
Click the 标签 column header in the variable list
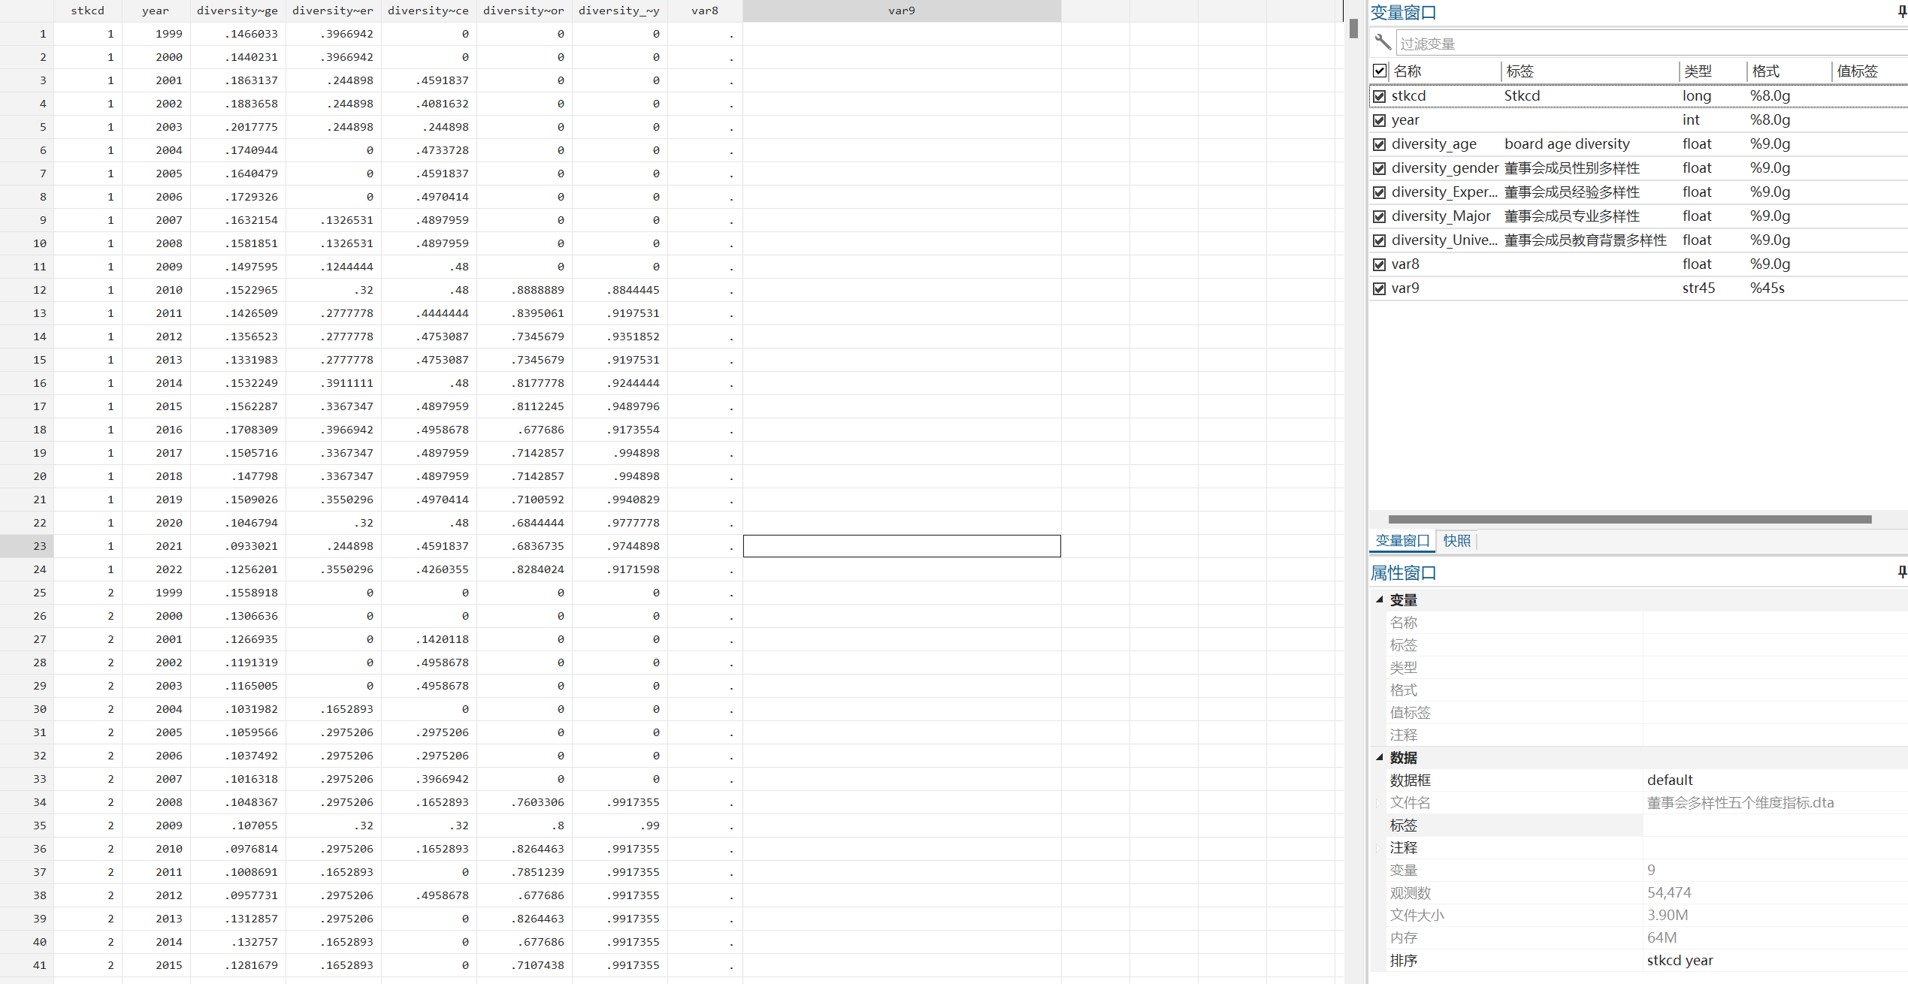coord(1520,71)
